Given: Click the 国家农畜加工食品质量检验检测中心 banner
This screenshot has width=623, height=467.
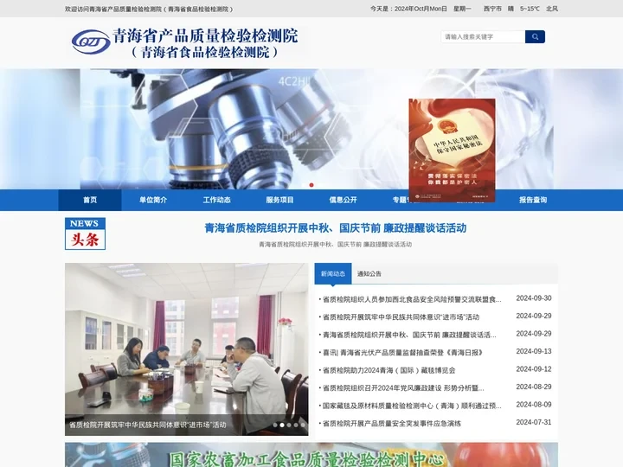Looking at the screenshot, I should click(x=311, y=455).
